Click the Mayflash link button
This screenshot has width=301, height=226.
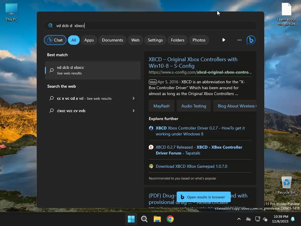click(161, 106)
